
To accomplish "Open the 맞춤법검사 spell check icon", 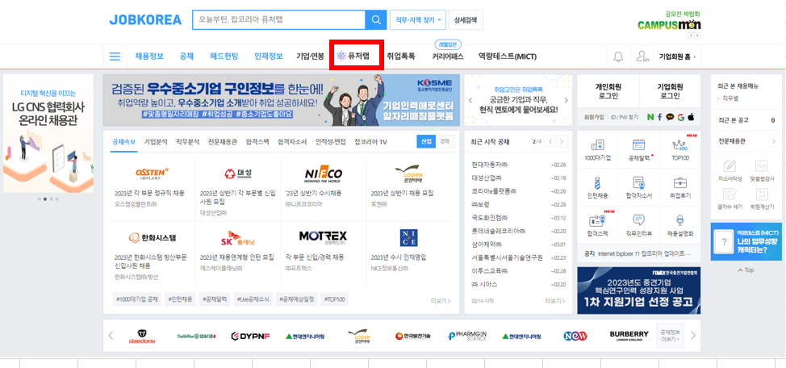I will click(762, 166).
